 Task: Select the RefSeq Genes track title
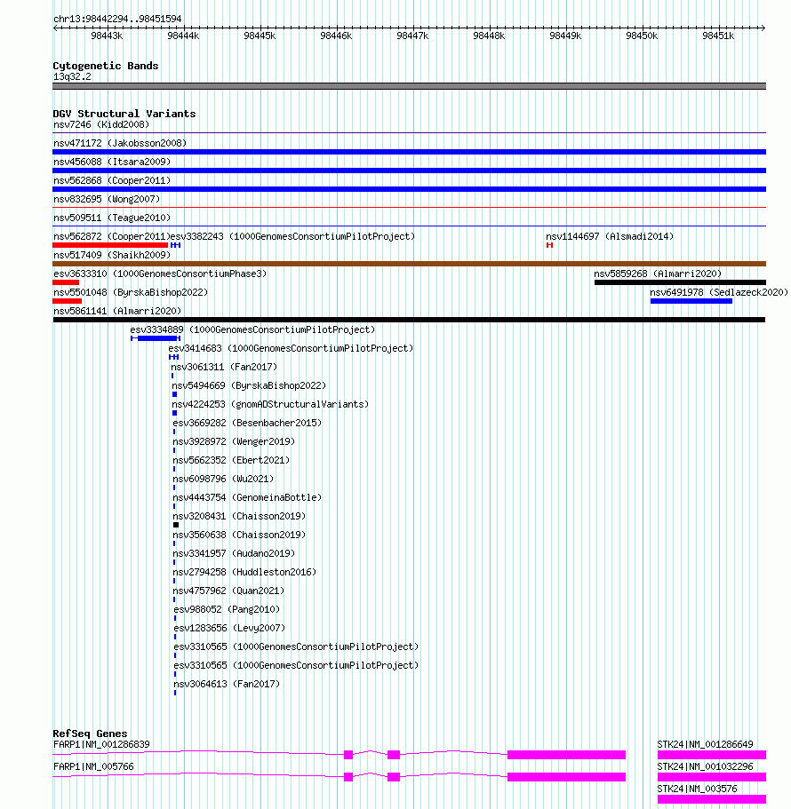[90, 734]
